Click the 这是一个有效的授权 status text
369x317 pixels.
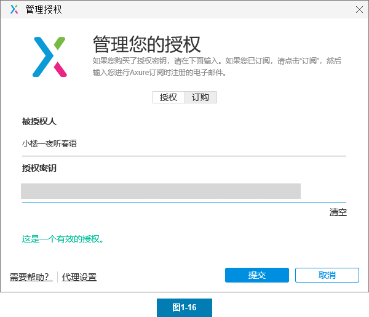point(63,239)
